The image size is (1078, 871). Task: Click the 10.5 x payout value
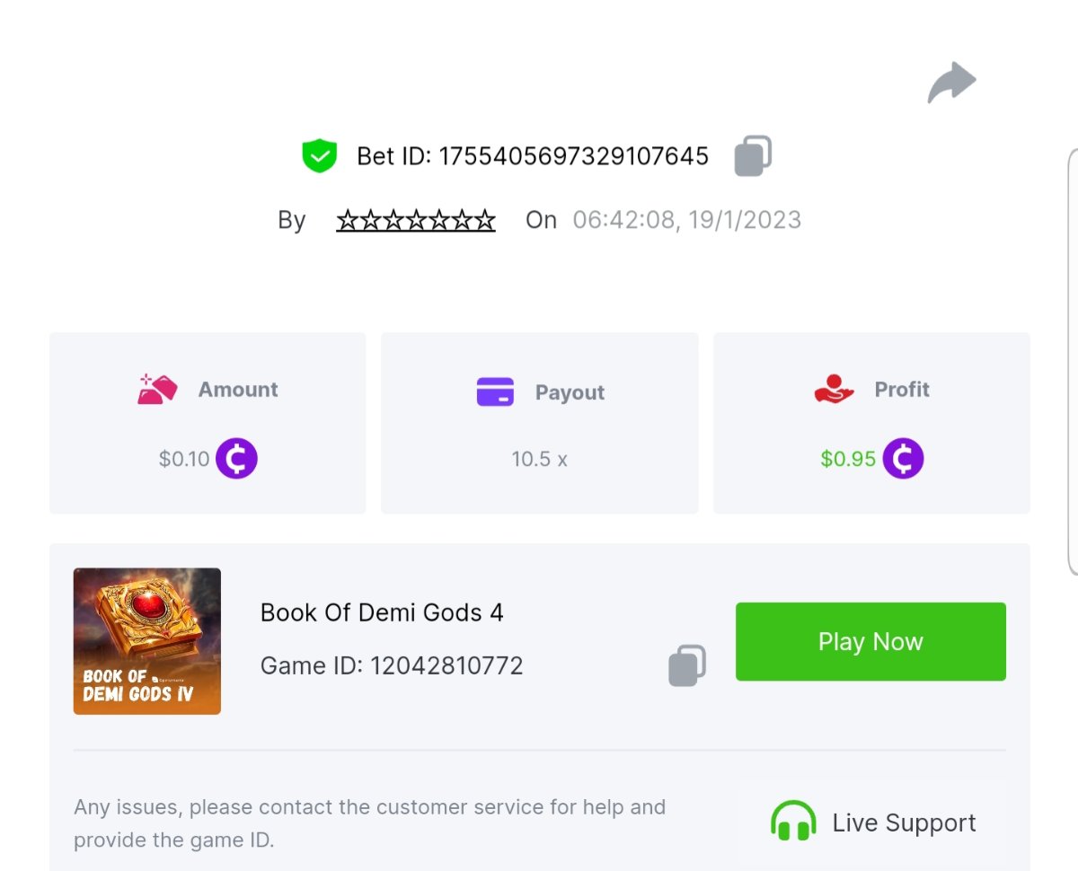[x=539, y=459]
